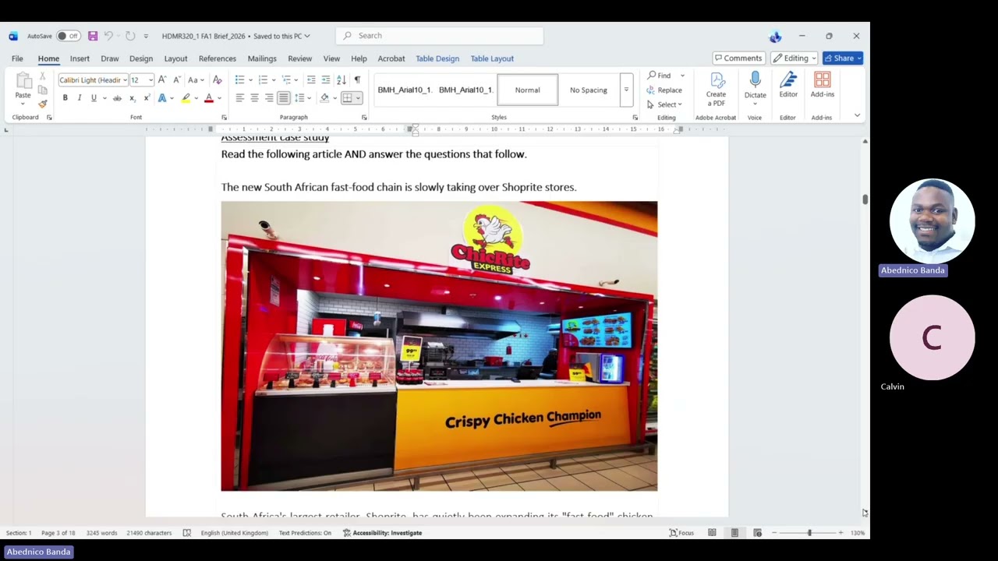Adjust the zoom slider
The image size is (998, 561).
(x=809, y=533)
